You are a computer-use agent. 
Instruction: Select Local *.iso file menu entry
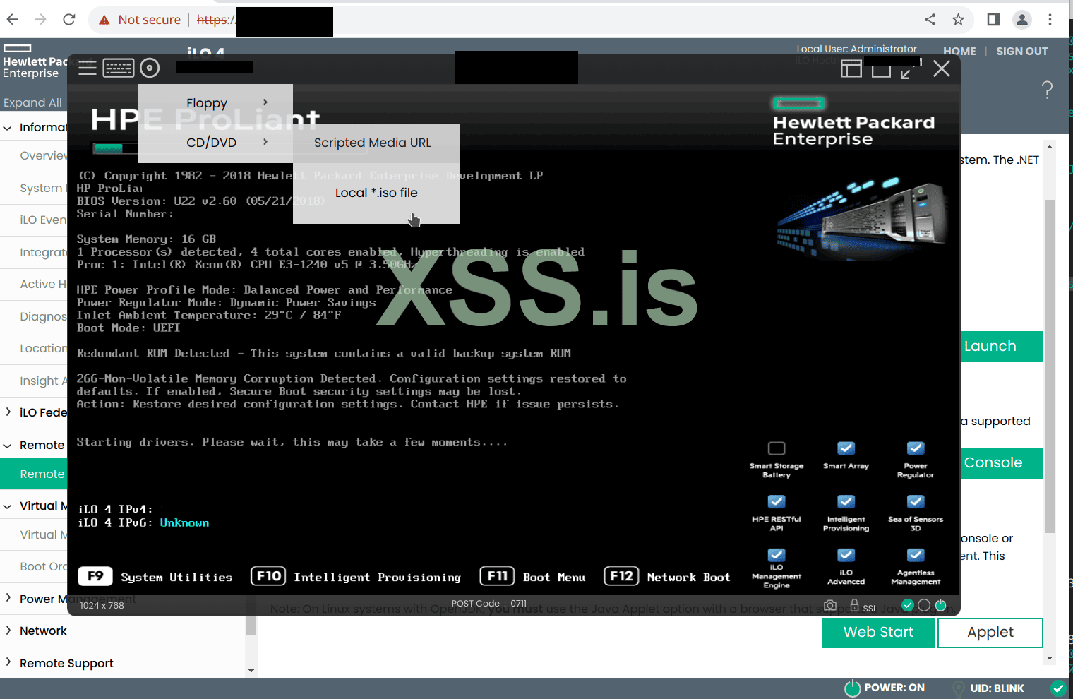click(x=376, y=192)
